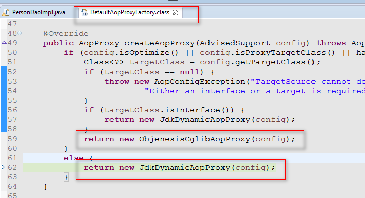Collapse the method fold at line 48

[20, 33]
